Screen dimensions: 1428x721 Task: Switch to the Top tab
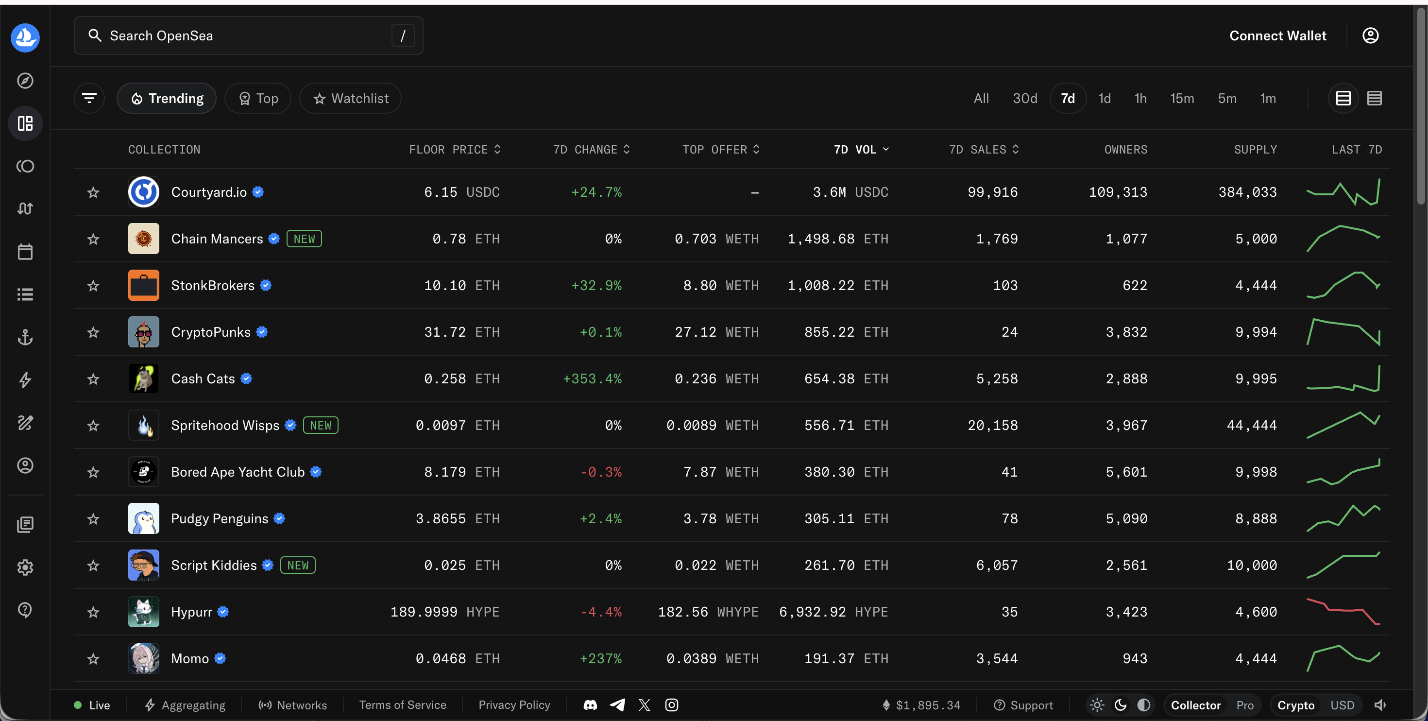pos(258,98)
